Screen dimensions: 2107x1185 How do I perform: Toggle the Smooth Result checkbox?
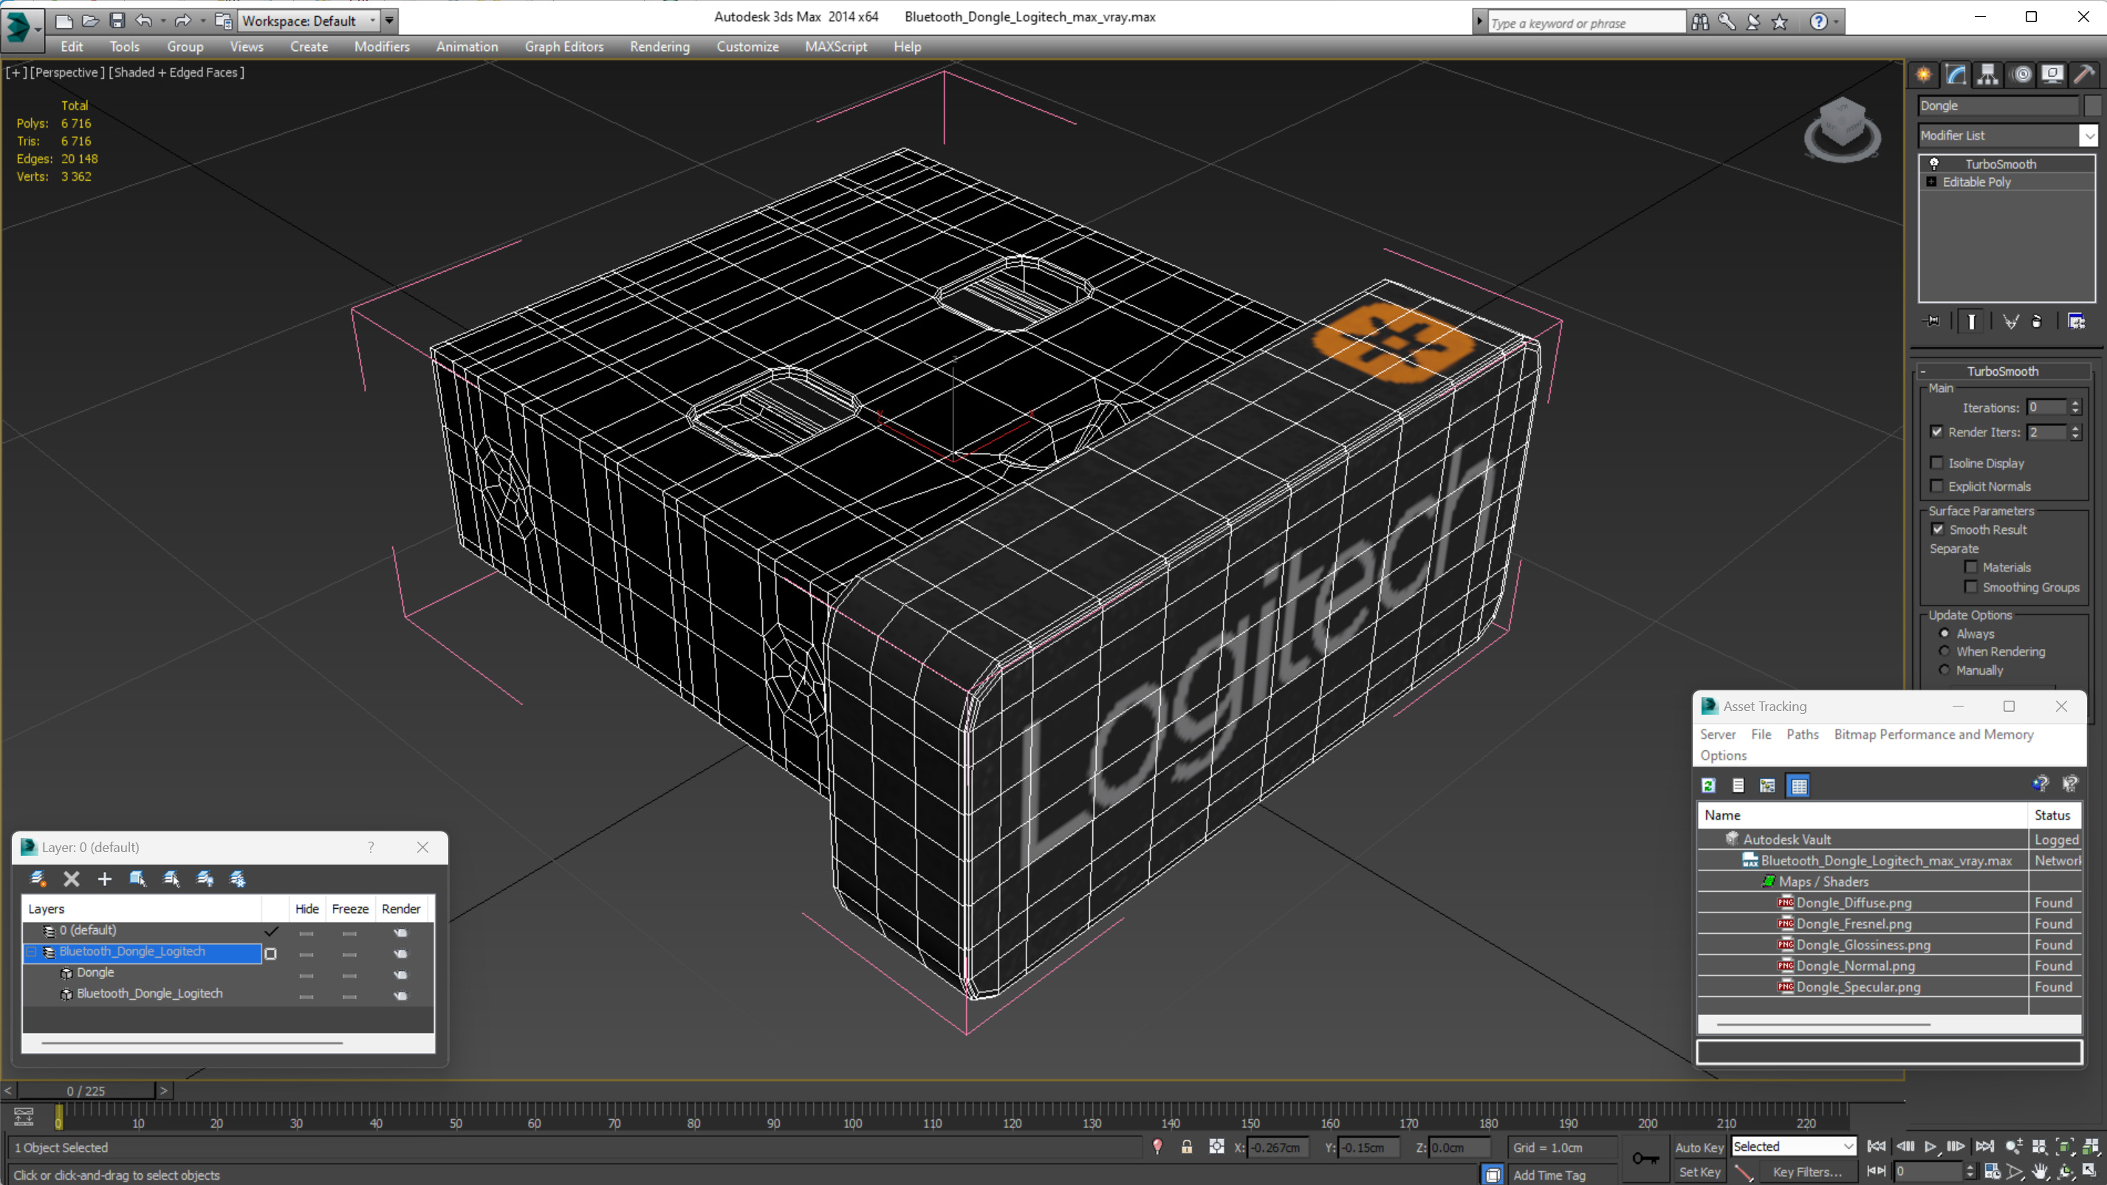point(1938,529)
